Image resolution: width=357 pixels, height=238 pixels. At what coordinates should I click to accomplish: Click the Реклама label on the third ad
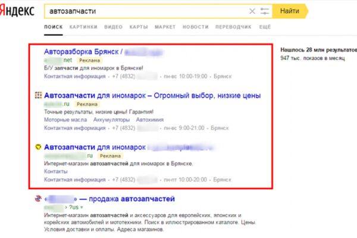pos(110,156)
